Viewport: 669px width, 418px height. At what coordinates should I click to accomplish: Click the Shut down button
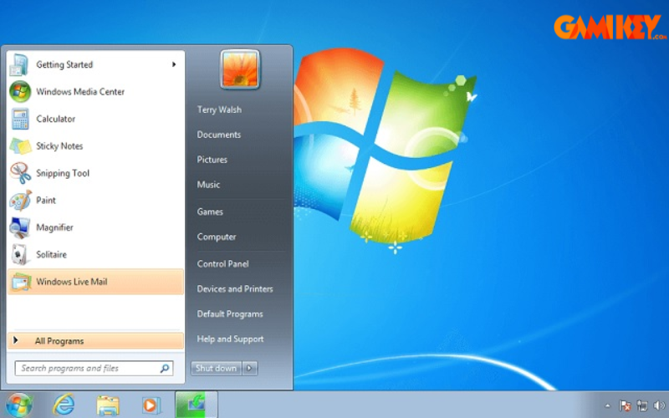pyautogui.click(x=217, y=368)
